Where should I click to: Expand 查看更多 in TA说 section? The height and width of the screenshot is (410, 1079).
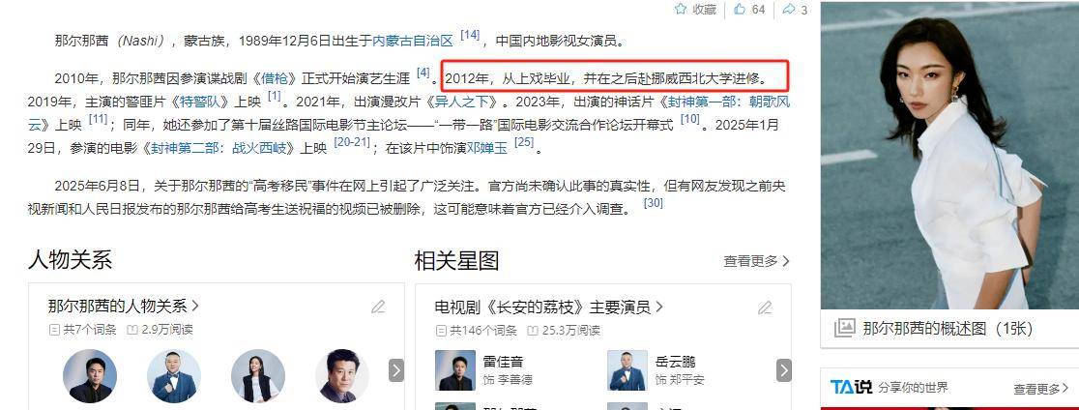tap(1041, 389)
